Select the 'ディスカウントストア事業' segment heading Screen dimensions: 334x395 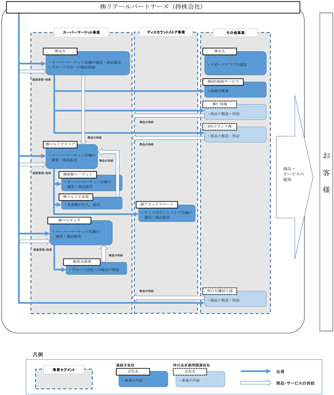tap(166, 33)
